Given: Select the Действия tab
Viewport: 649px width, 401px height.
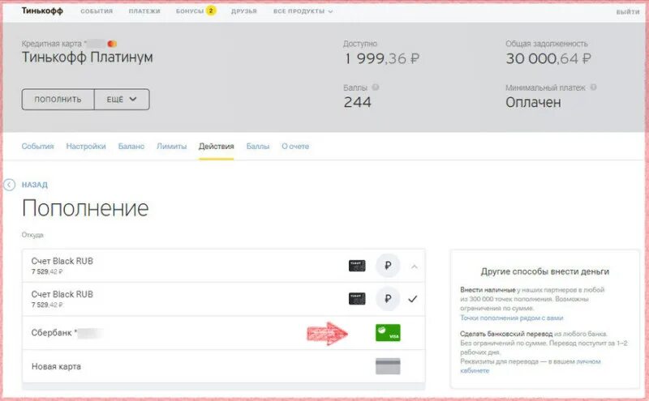Looking at the screenshot, I should tap(216, 147).
